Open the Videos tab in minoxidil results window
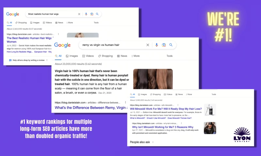Viewport: 261px width, 156px height. (x=168, y=94)
